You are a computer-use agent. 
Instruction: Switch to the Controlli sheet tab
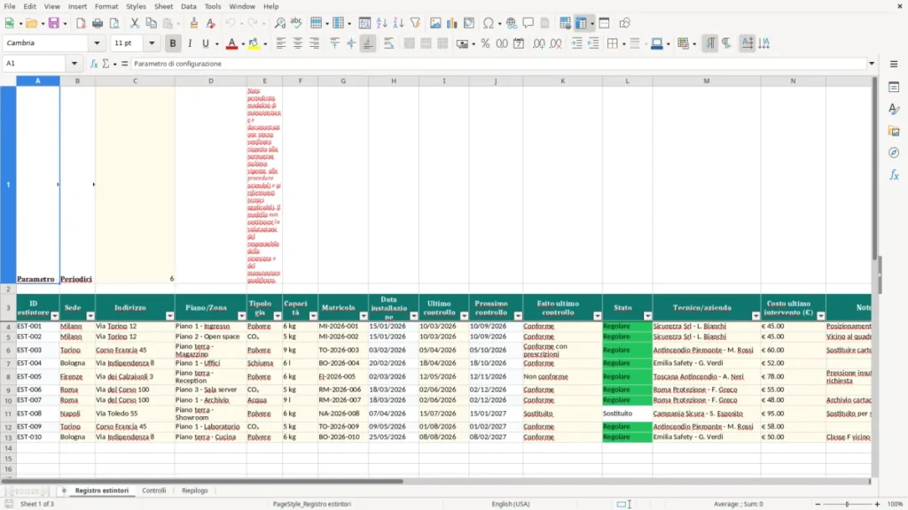[154, 491]
